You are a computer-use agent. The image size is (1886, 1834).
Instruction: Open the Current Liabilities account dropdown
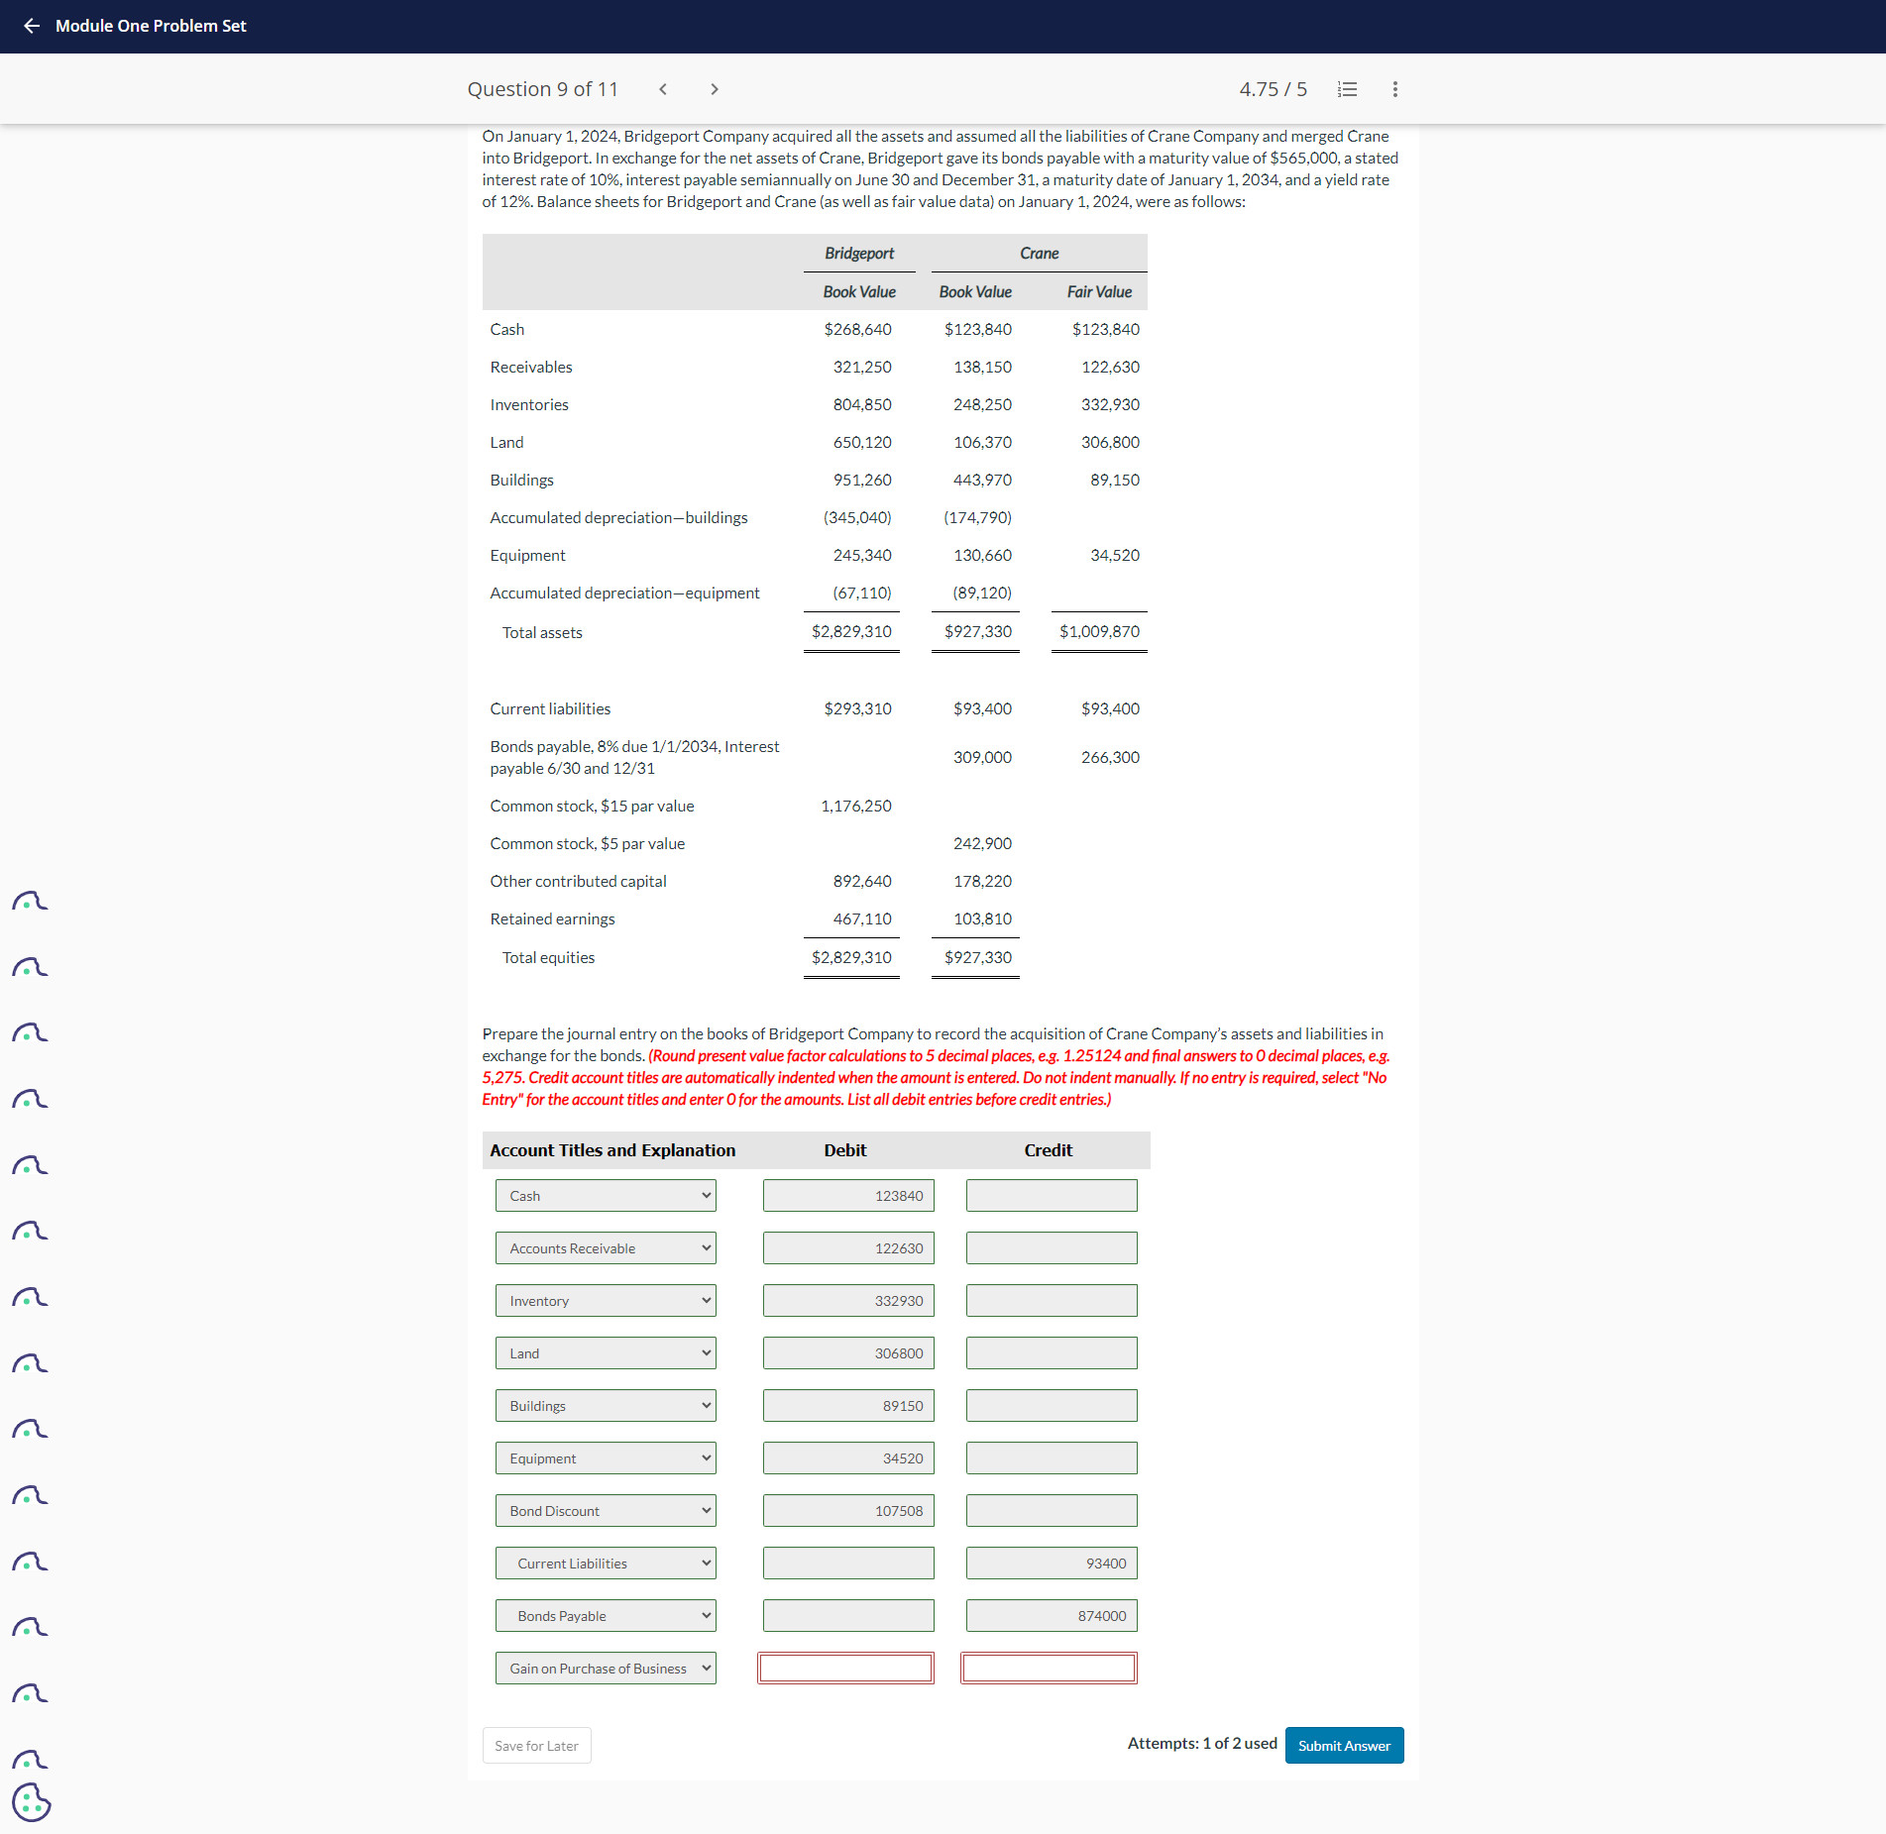(x=606, y=1564)
